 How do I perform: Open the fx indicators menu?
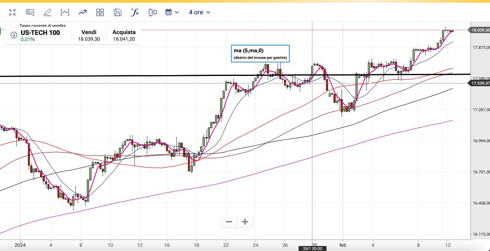(x=135, y=12)
